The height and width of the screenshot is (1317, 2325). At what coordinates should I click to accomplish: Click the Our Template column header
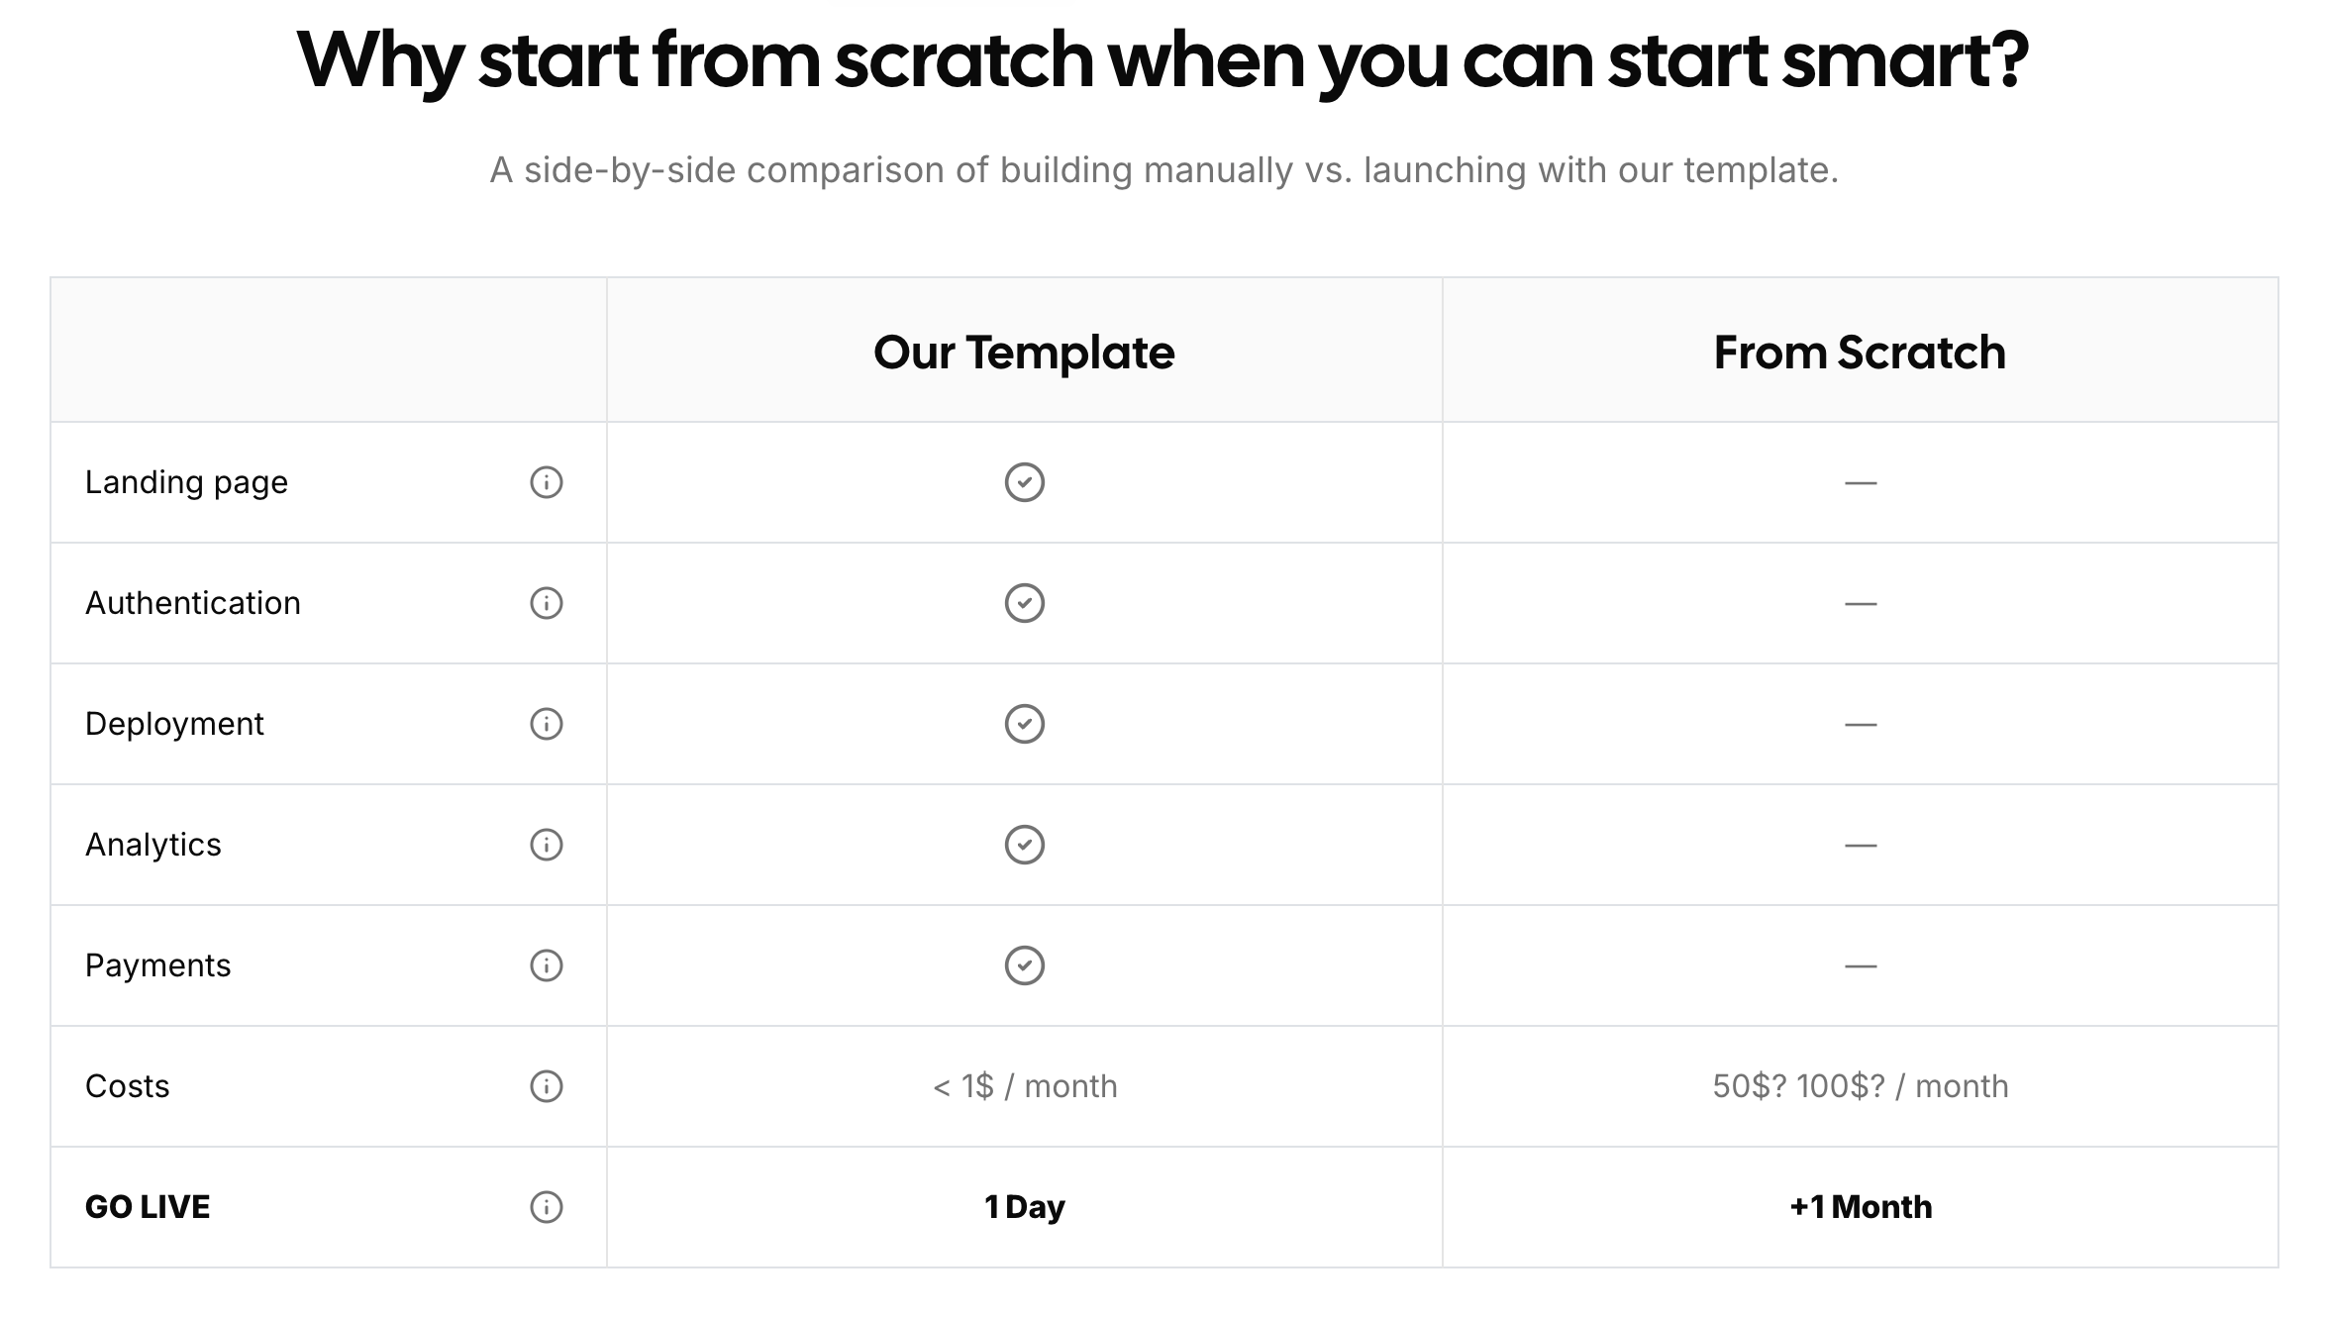click(x=1024, y=353)
